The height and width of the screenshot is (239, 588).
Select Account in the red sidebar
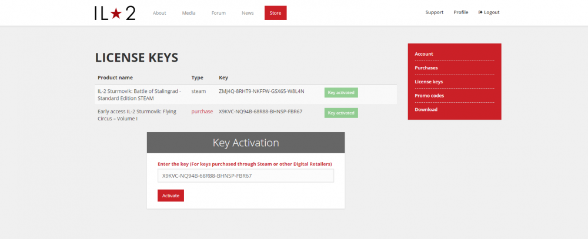pyautogui.click(x=424, y=54)
